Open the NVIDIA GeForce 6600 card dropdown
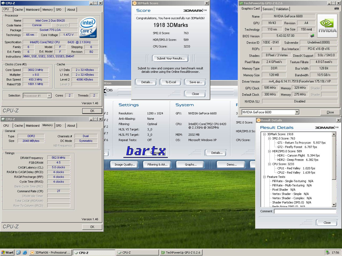This screenshot has height=256, width=342. tap(297, 112)
